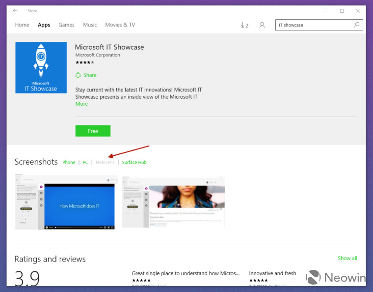This screenshot has height=292, width=373.
Task: Open the Movies & TV tab
Action: click(120, 25)
